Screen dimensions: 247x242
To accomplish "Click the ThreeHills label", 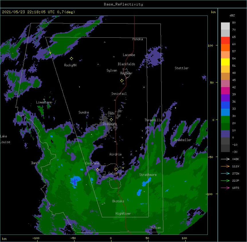I will (153, 120).
